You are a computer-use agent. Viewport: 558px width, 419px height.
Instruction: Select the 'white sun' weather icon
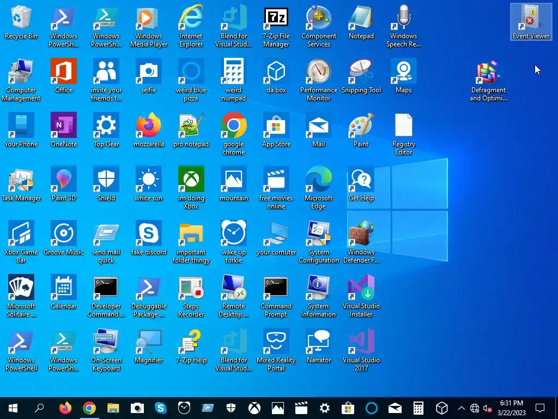149,184
